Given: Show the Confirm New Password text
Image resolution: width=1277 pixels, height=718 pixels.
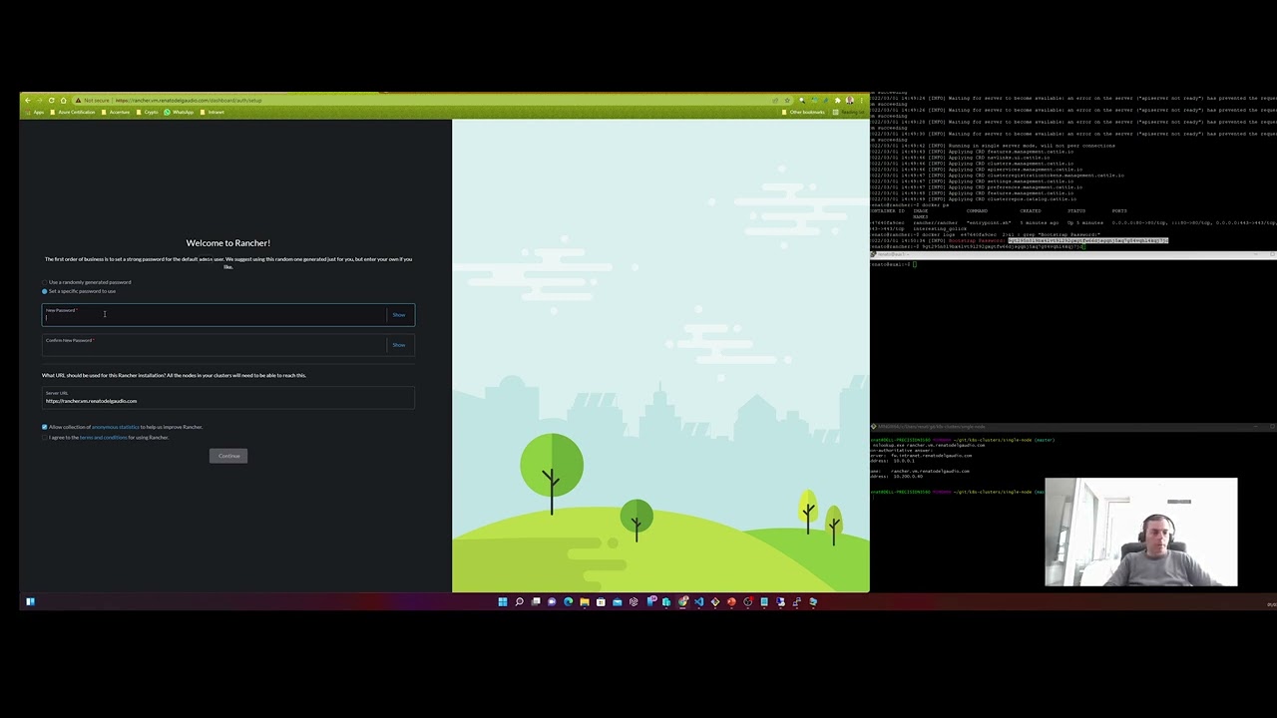Looking at the screenshot, I should pos(399,345).
